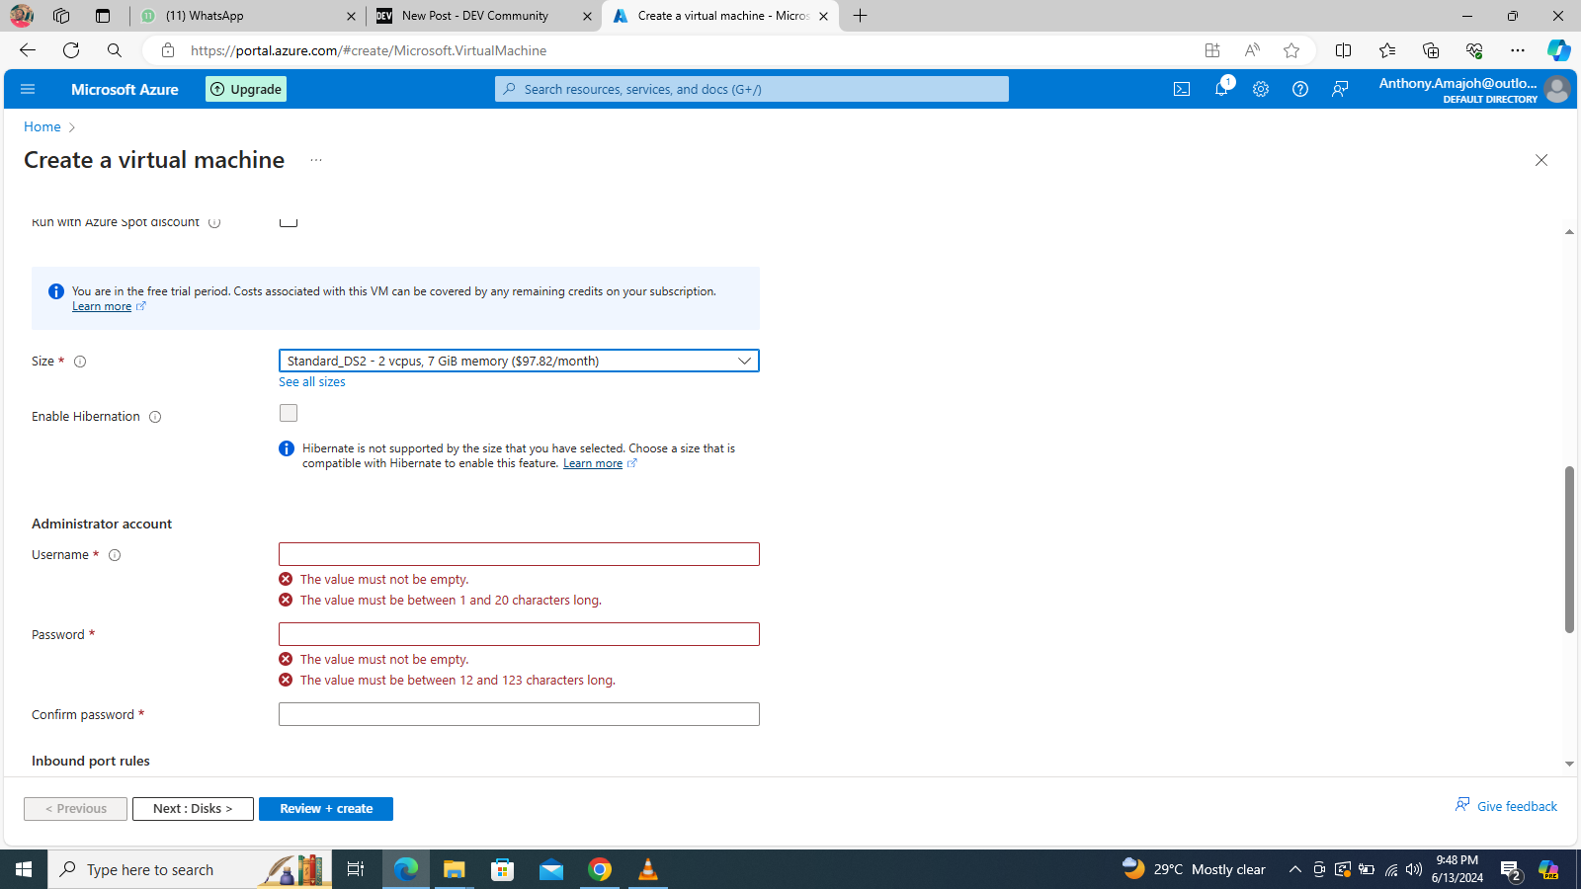Click the info icon beside Username
This screenshot has height=889, width=1581.
(x=115, y=555)
